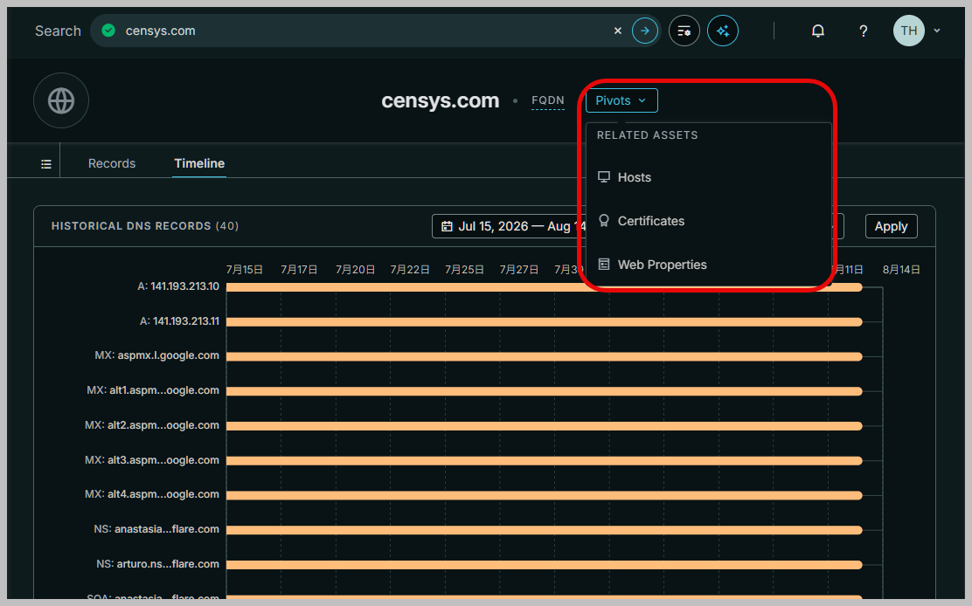Click the FQDN label
972x606 pixels.
(x=548, y=100)
